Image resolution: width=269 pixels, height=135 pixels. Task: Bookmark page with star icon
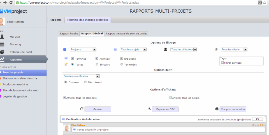click(x=264, y=3)
